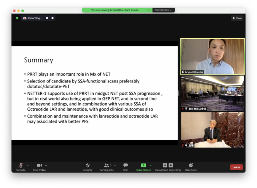Open the Participants panel
257x188 pixels.
tap(106, 165)
